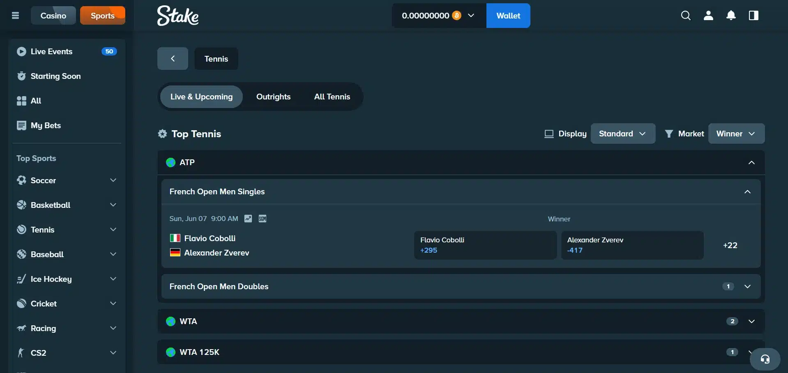Open the Flavio Cobolli match name
This screenshot has width=788, height=373.
(x=210, y=238)
